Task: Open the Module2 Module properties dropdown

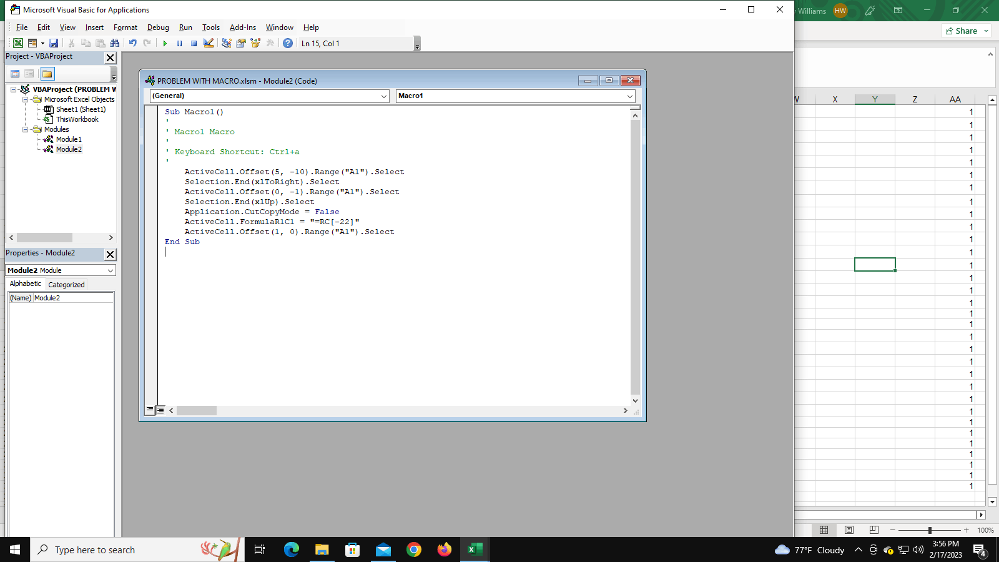Action: [x=111, y=270]
